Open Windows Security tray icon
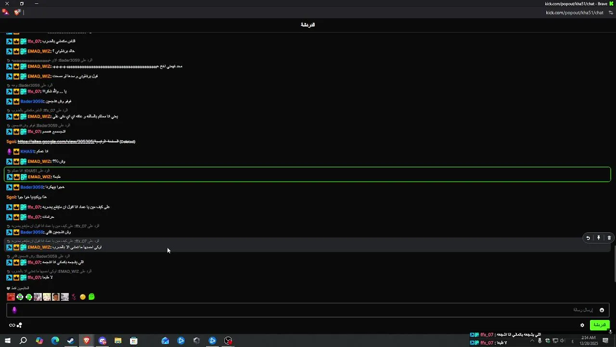Screen dimensions: 616x347 tap(547, 341)
